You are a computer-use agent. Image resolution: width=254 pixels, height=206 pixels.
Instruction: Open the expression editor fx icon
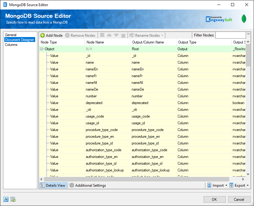click(6, 199)
